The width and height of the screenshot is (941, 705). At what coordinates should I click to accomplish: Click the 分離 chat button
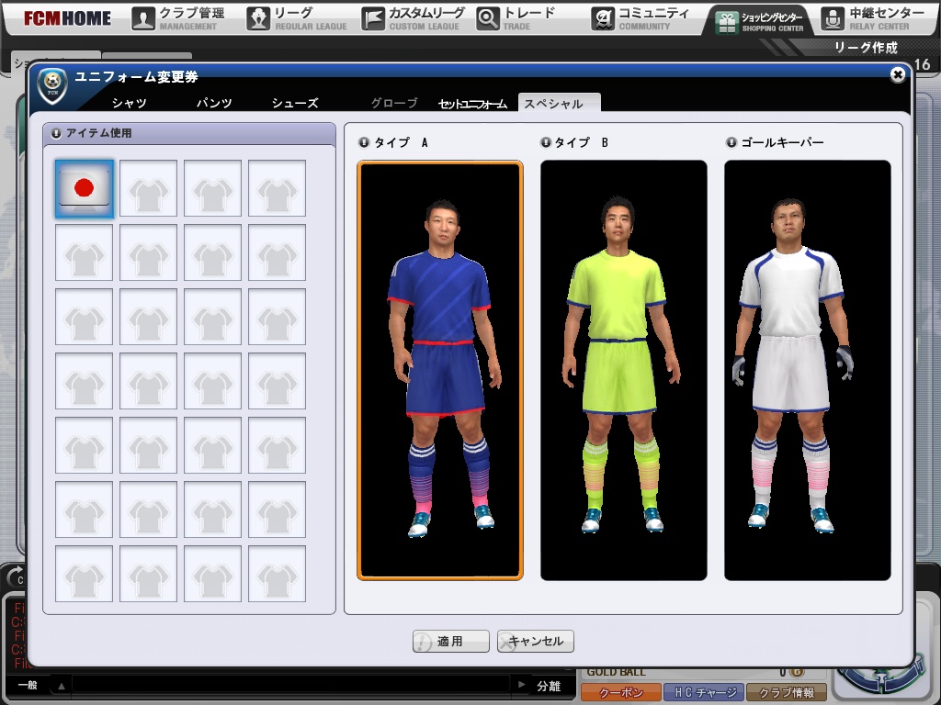(549, 686)
